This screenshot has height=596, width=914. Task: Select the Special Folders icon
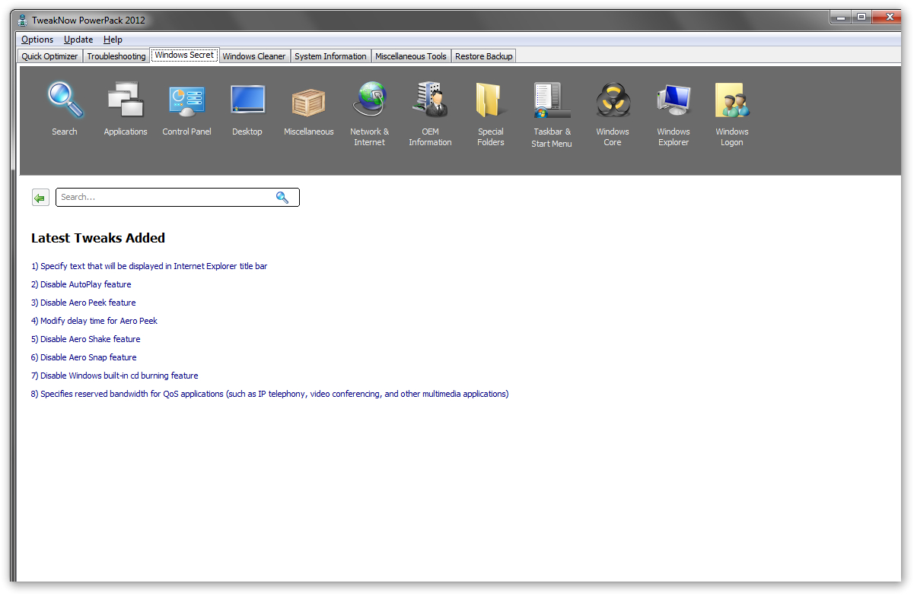pyautogui.click(x=491, y=100)
